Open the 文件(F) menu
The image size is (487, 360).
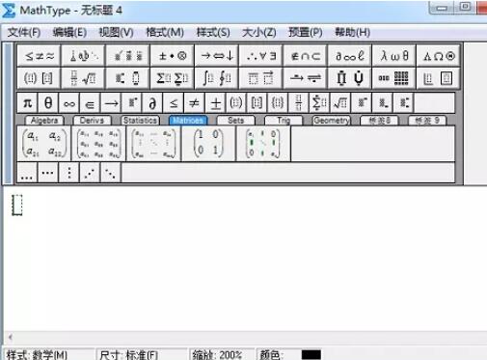click(24, 32)
